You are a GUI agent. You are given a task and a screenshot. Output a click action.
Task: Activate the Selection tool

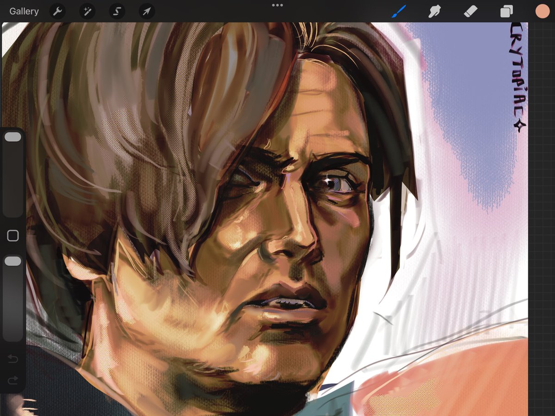[x=117, y=12]
